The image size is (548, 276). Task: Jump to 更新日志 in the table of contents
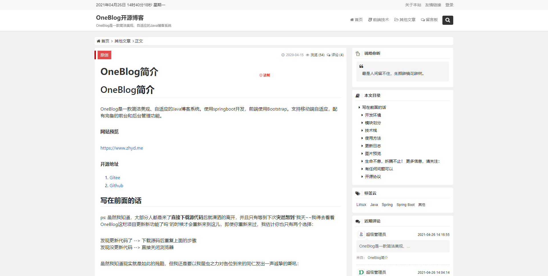(373, 146)
